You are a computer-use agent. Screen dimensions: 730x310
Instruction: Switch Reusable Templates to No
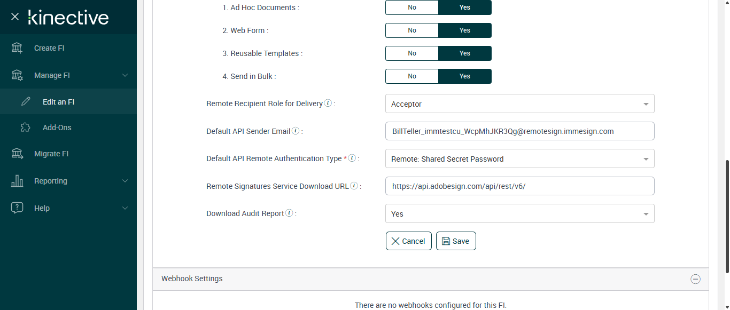(412, 53)
